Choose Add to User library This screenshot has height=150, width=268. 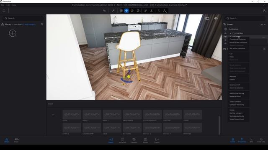pyautogui.click(x=237, y=93)
